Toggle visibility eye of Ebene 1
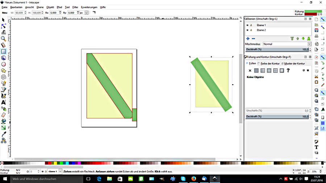The image size is (326, 183). [x=247, y=25]
